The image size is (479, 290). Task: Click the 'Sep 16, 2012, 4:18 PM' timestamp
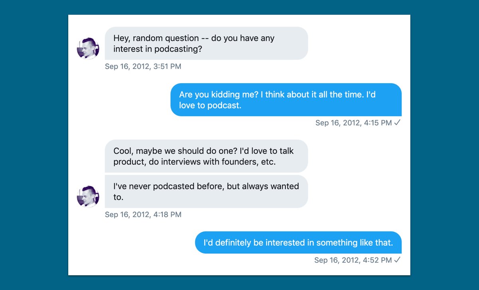coord(143,215)
